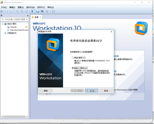
Task: Open the 文件(F) menu
Action: (4, 7)
